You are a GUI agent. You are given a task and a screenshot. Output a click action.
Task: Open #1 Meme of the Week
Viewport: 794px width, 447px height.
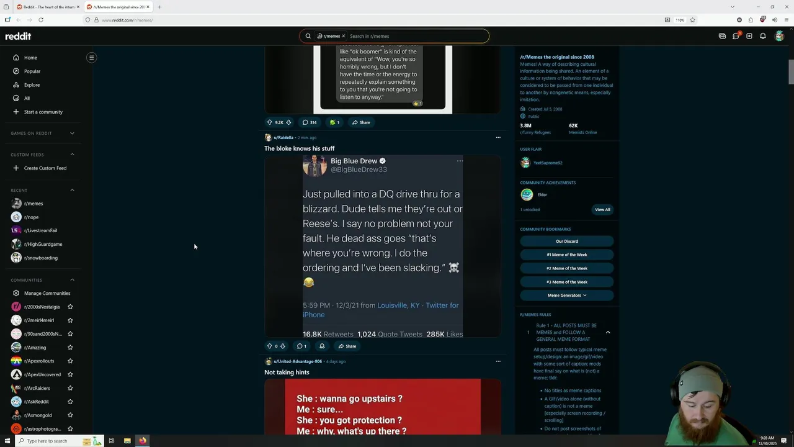567,255
